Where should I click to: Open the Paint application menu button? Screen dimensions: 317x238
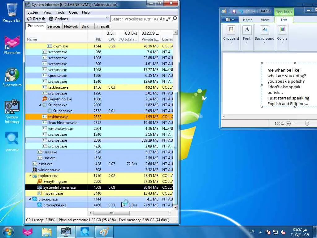pyautogui.click(x=230, y=20)
